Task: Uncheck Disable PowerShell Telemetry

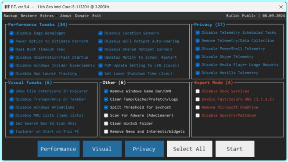Action: click(x=198, y=49)
